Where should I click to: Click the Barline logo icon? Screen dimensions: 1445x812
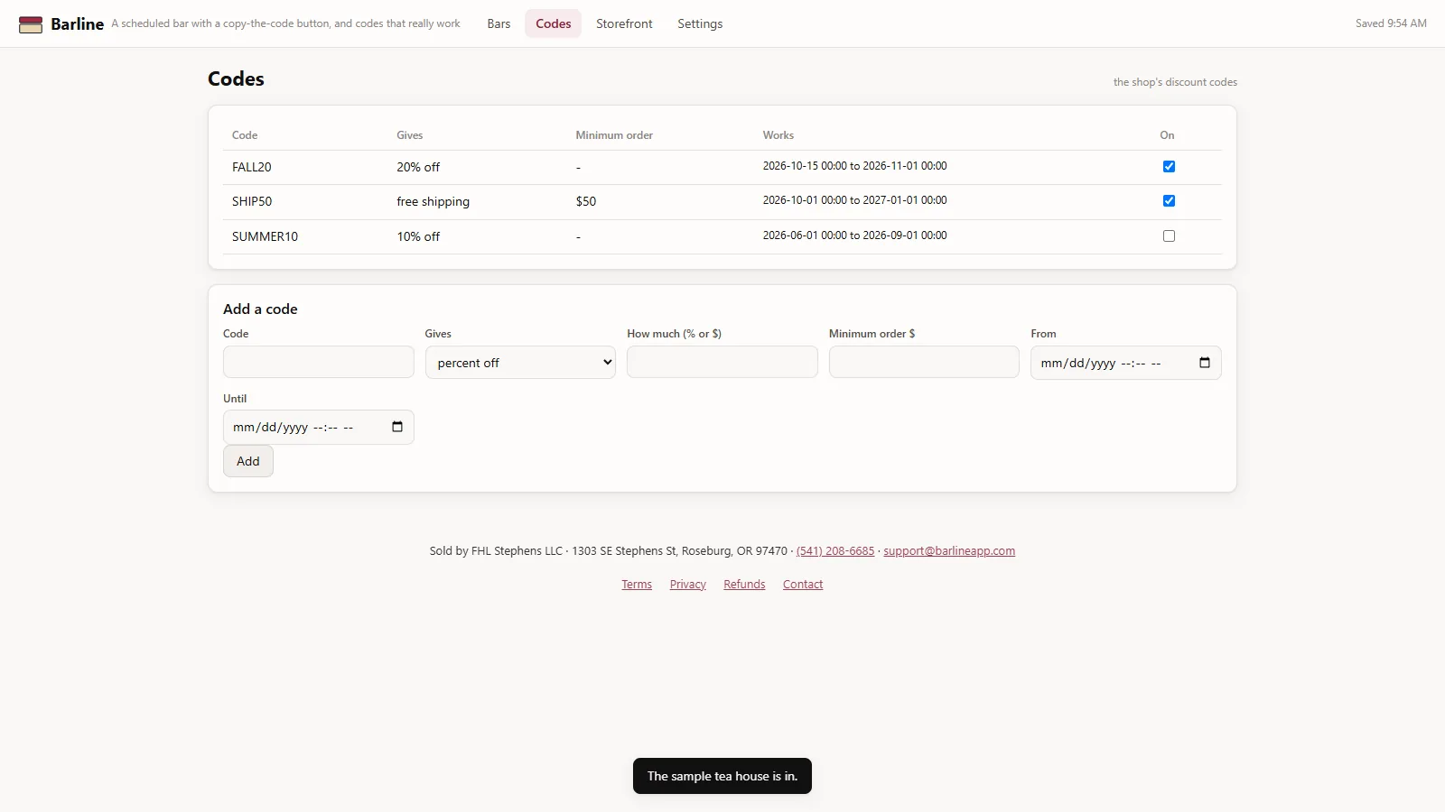[31, 24]
